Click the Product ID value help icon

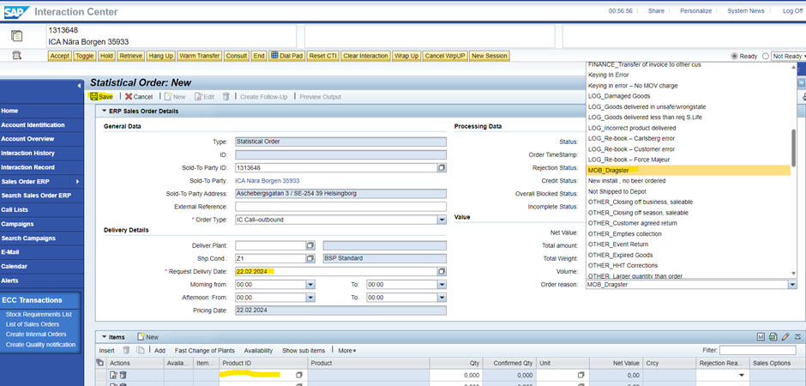click(x=299, y=376)
